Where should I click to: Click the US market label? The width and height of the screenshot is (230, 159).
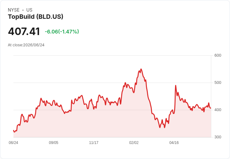click(29, 10)
